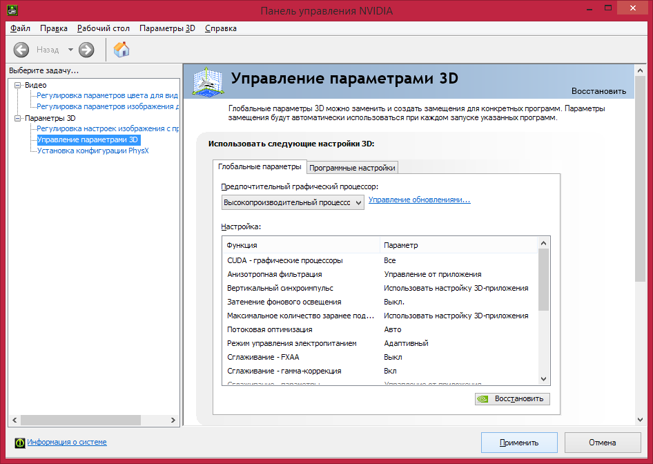Select Регулировка настроек изображения с просмотром
The image size is (653, 464).
tap(108, 128)
